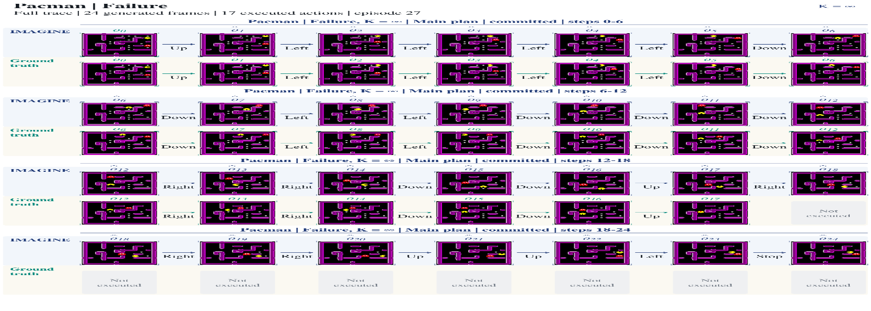Click the Ground truth row label in steps 0-6 section
This screenshot has height=311, width=871.
[32, 63]
